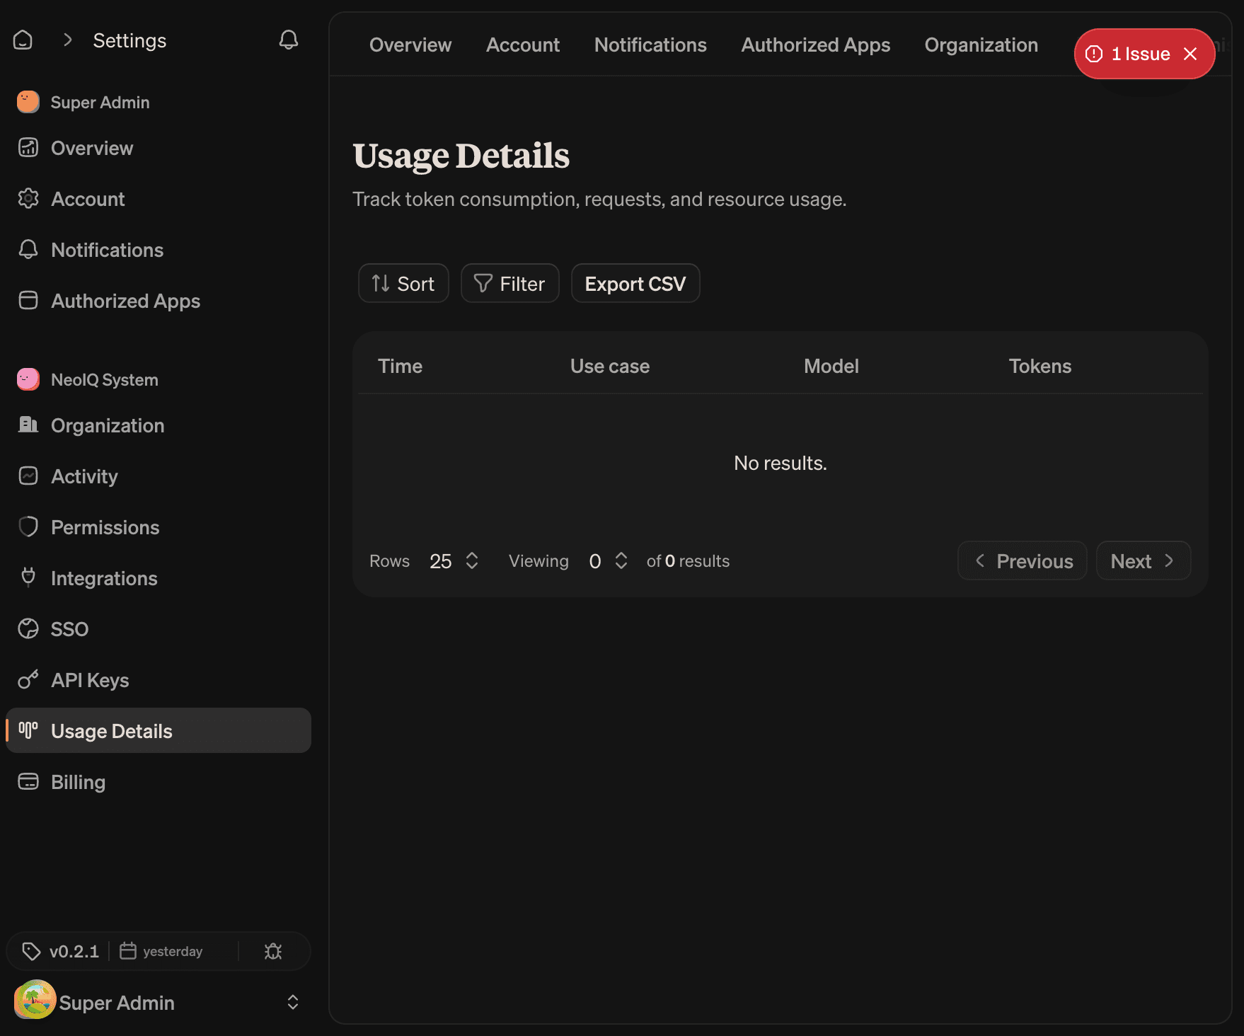Open Notifications in the sidebar
This screenshot has width=1244, height=1036.
coord(159,249)
